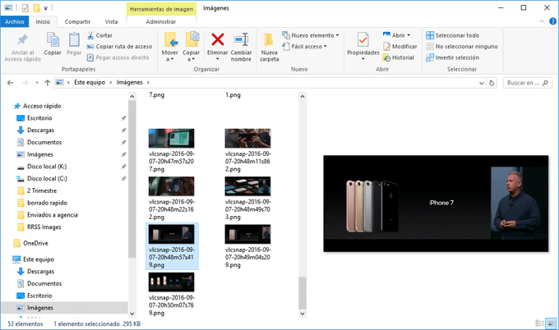This screenshot has width=559, height=330.
Task: Click the Copiar icon in Portapapeles
Action: click(53, 41)
